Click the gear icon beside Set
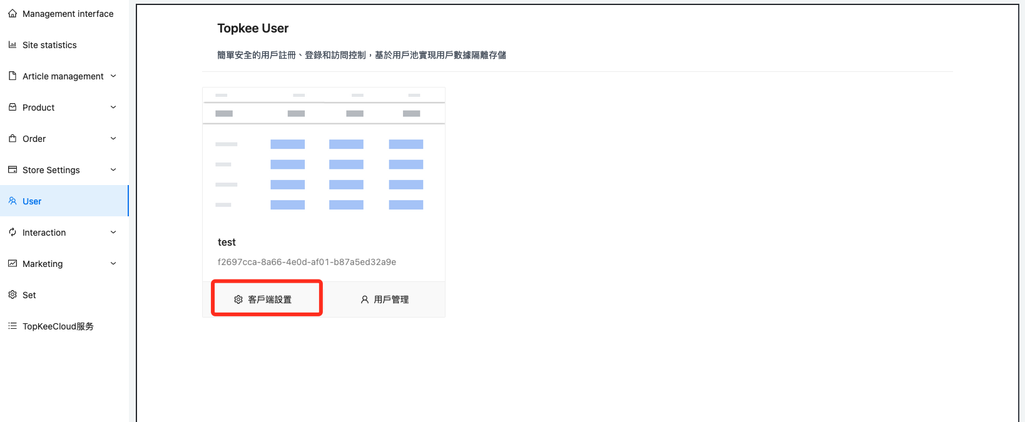The image size is (1025, 422). tap(13, 294)
